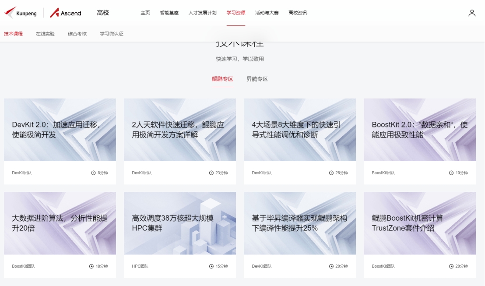
Task: Go to 在线实验 sub-navigation link
Action: pos(45,34)
